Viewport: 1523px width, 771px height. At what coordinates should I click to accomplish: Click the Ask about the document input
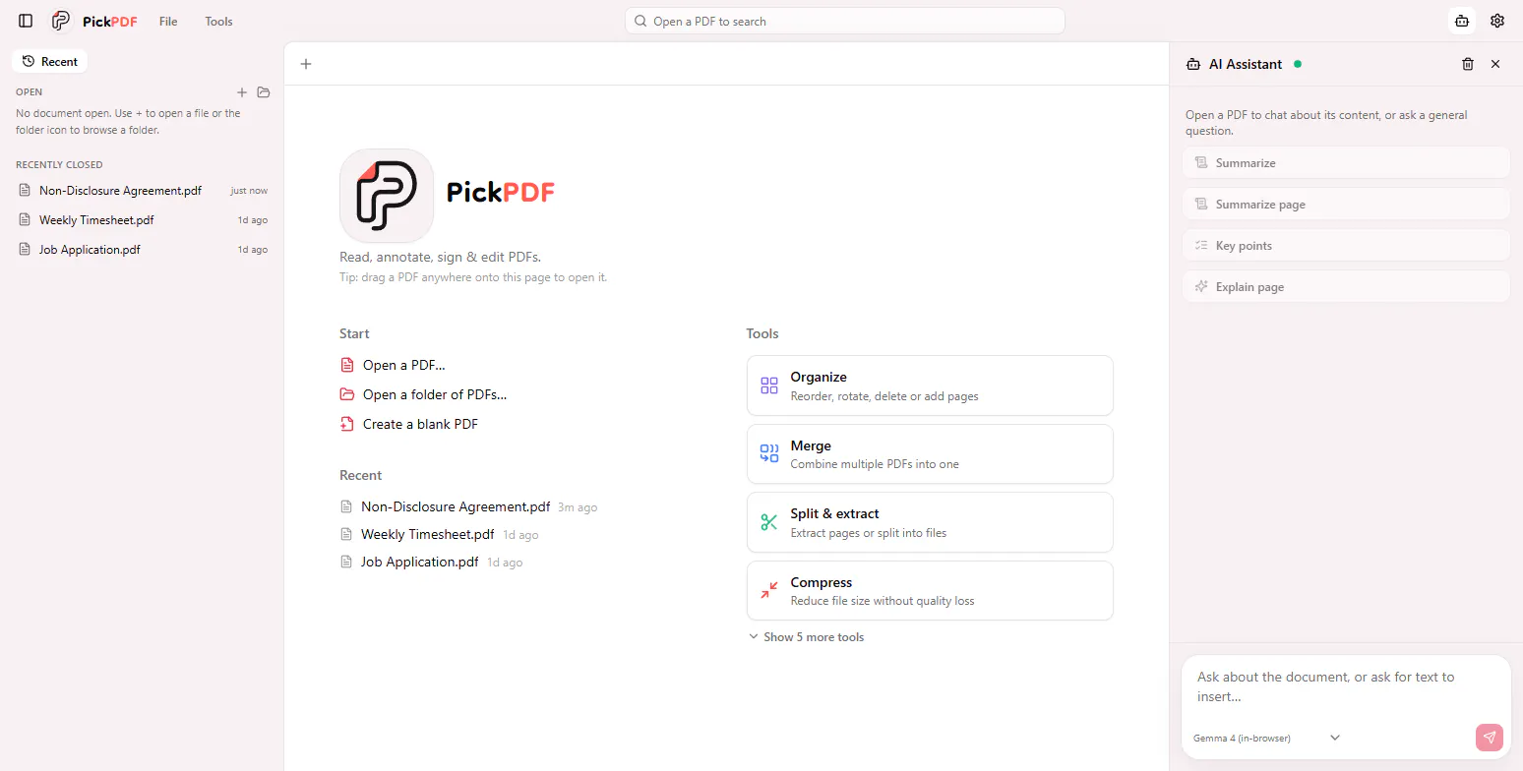point(1345,686)
